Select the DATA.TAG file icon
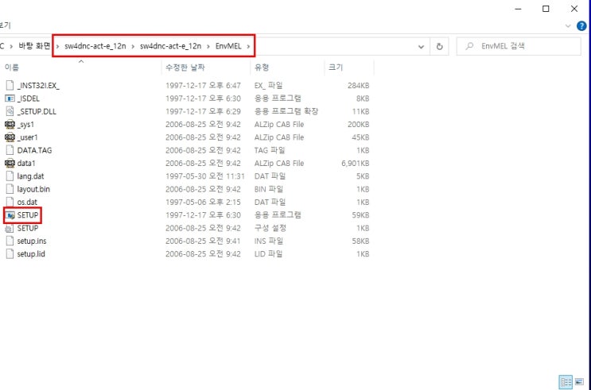This screenshot has height=390, width=591. pos(10,150)
